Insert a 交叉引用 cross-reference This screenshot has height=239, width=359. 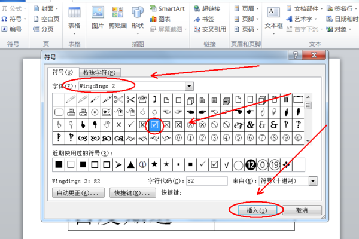[210, 29]
